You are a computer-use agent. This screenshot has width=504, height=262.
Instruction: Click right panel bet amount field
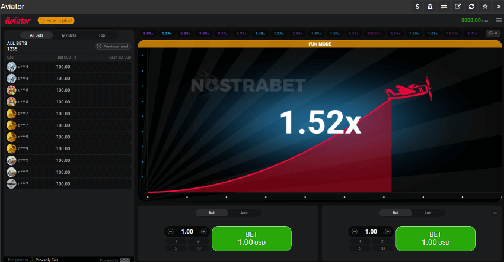[371, 231]
